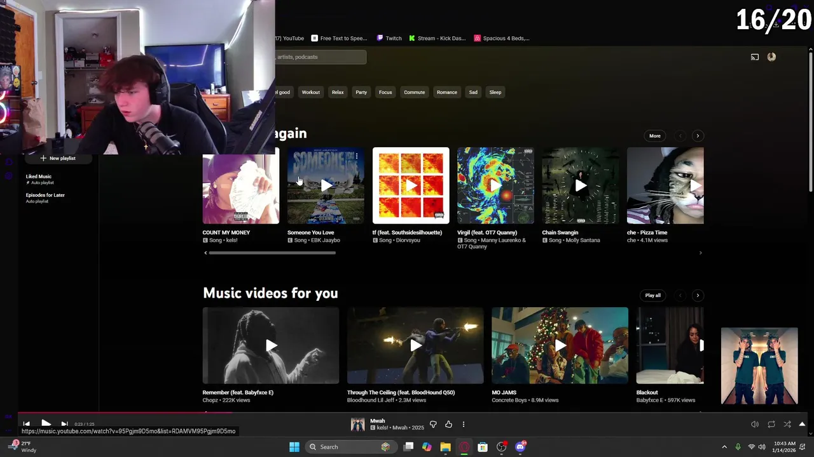Play the Chain Swangin thumbnail
Viewport: 814px width, 457px height.
(x=581, y=185)
